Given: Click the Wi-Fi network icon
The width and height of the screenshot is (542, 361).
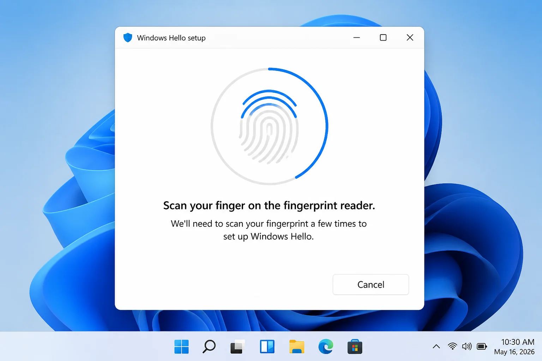Looking at the screenshot, I should 452,347.
